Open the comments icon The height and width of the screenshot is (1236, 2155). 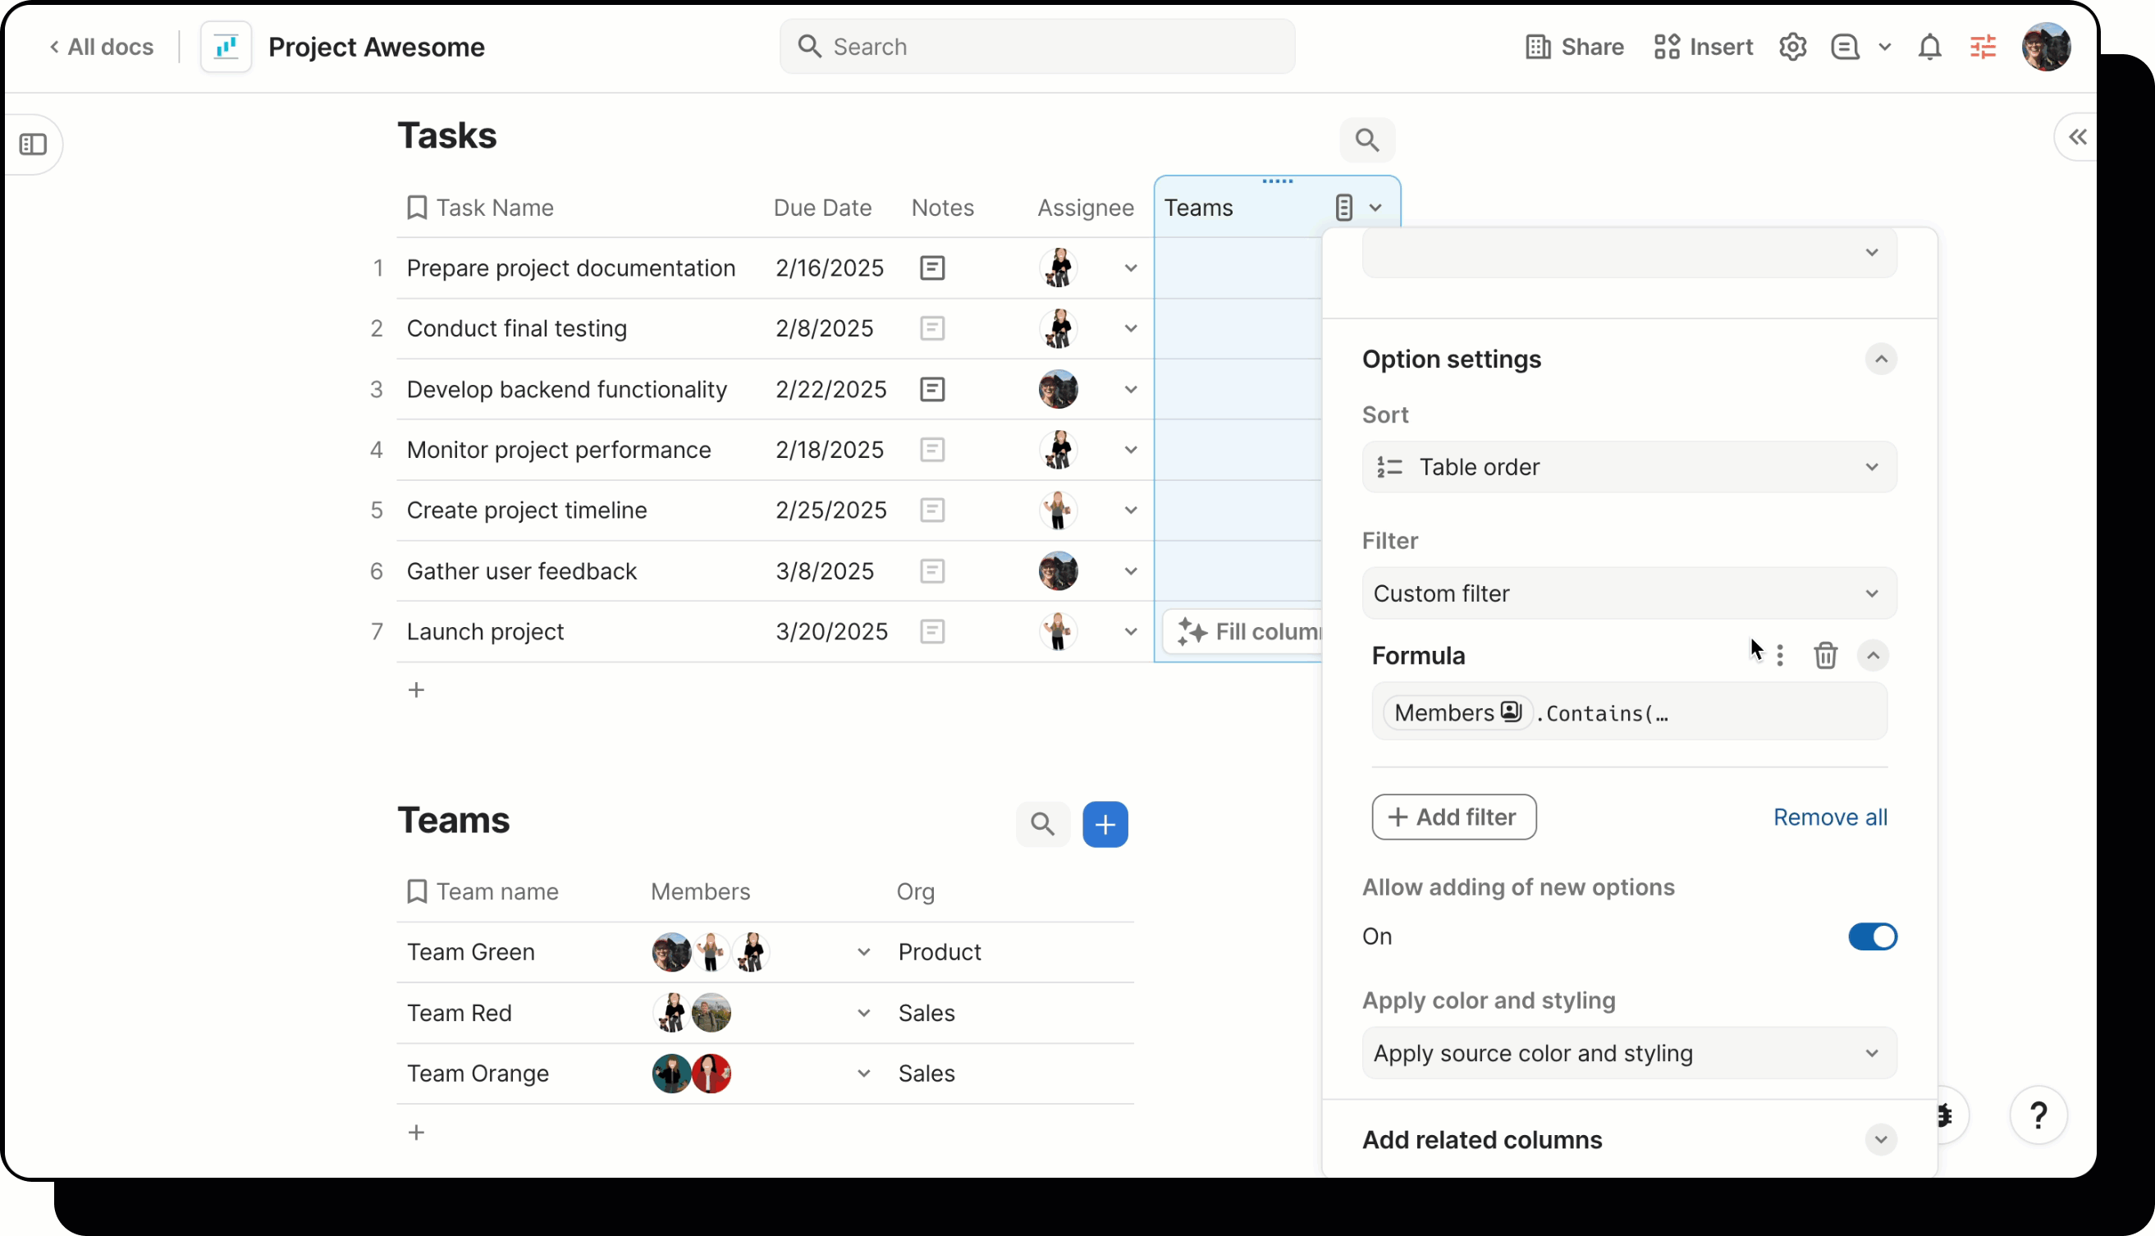(x=1845, y=47)
